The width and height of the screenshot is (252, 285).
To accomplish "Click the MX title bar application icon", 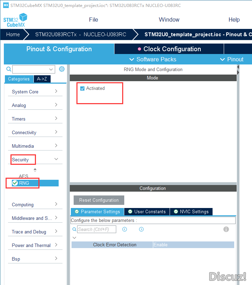I will point(6,5).
